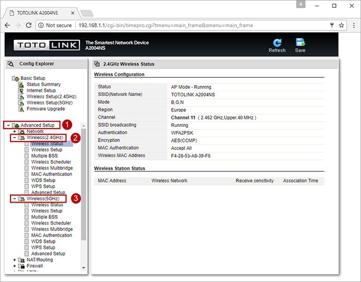Expand the Network tree node
The width and height of the screenshot is (361, 282).
15,132
